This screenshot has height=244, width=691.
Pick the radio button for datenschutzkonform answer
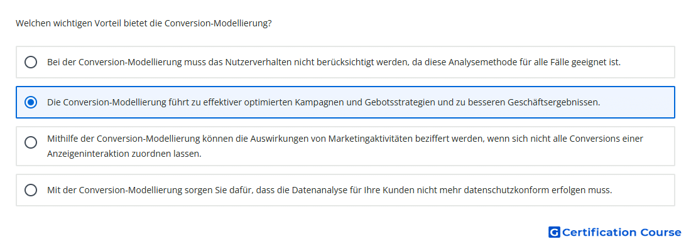[31, 190]
